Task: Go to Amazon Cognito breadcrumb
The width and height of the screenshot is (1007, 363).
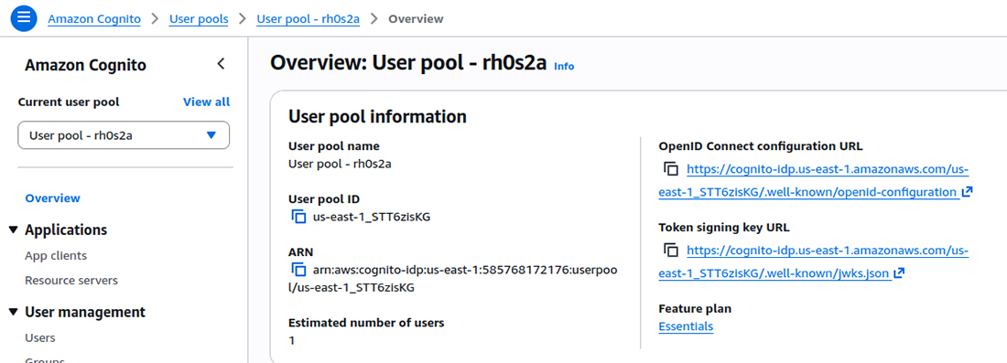Action: coord(94,18)
